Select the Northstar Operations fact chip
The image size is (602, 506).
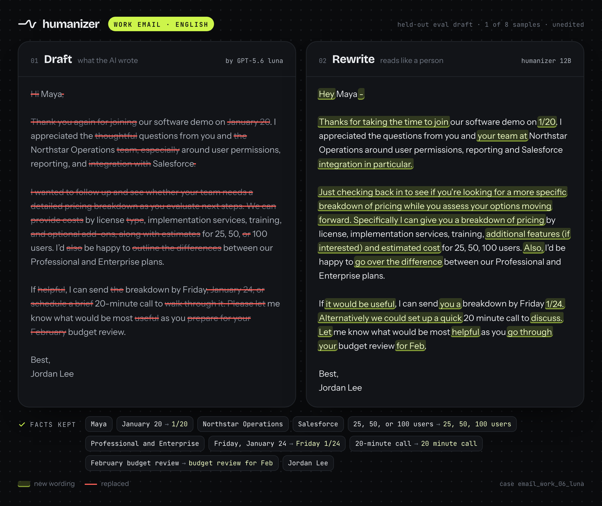coord(243,424)
